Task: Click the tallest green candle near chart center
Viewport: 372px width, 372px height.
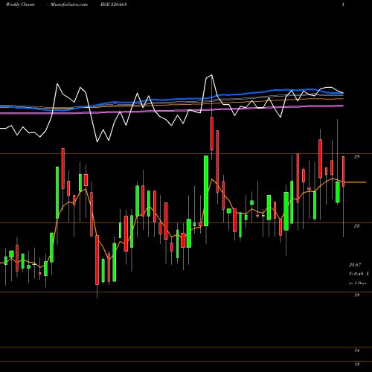Action: 206,190
